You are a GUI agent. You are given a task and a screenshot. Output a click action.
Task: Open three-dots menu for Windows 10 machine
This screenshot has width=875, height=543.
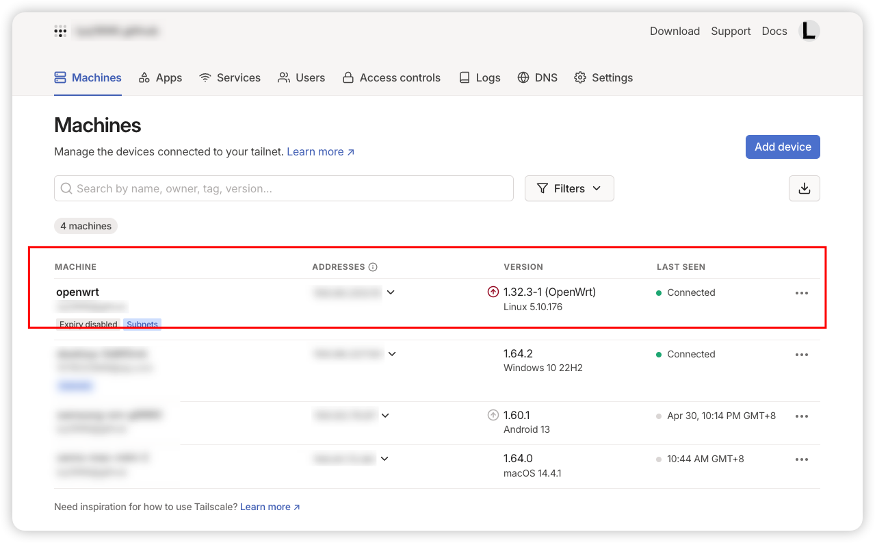click(802, 355)
